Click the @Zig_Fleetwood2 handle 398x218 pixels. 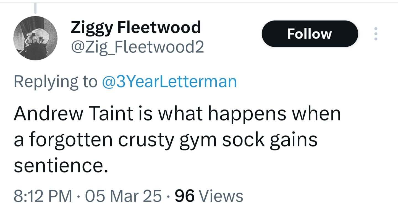coord(137,48)
